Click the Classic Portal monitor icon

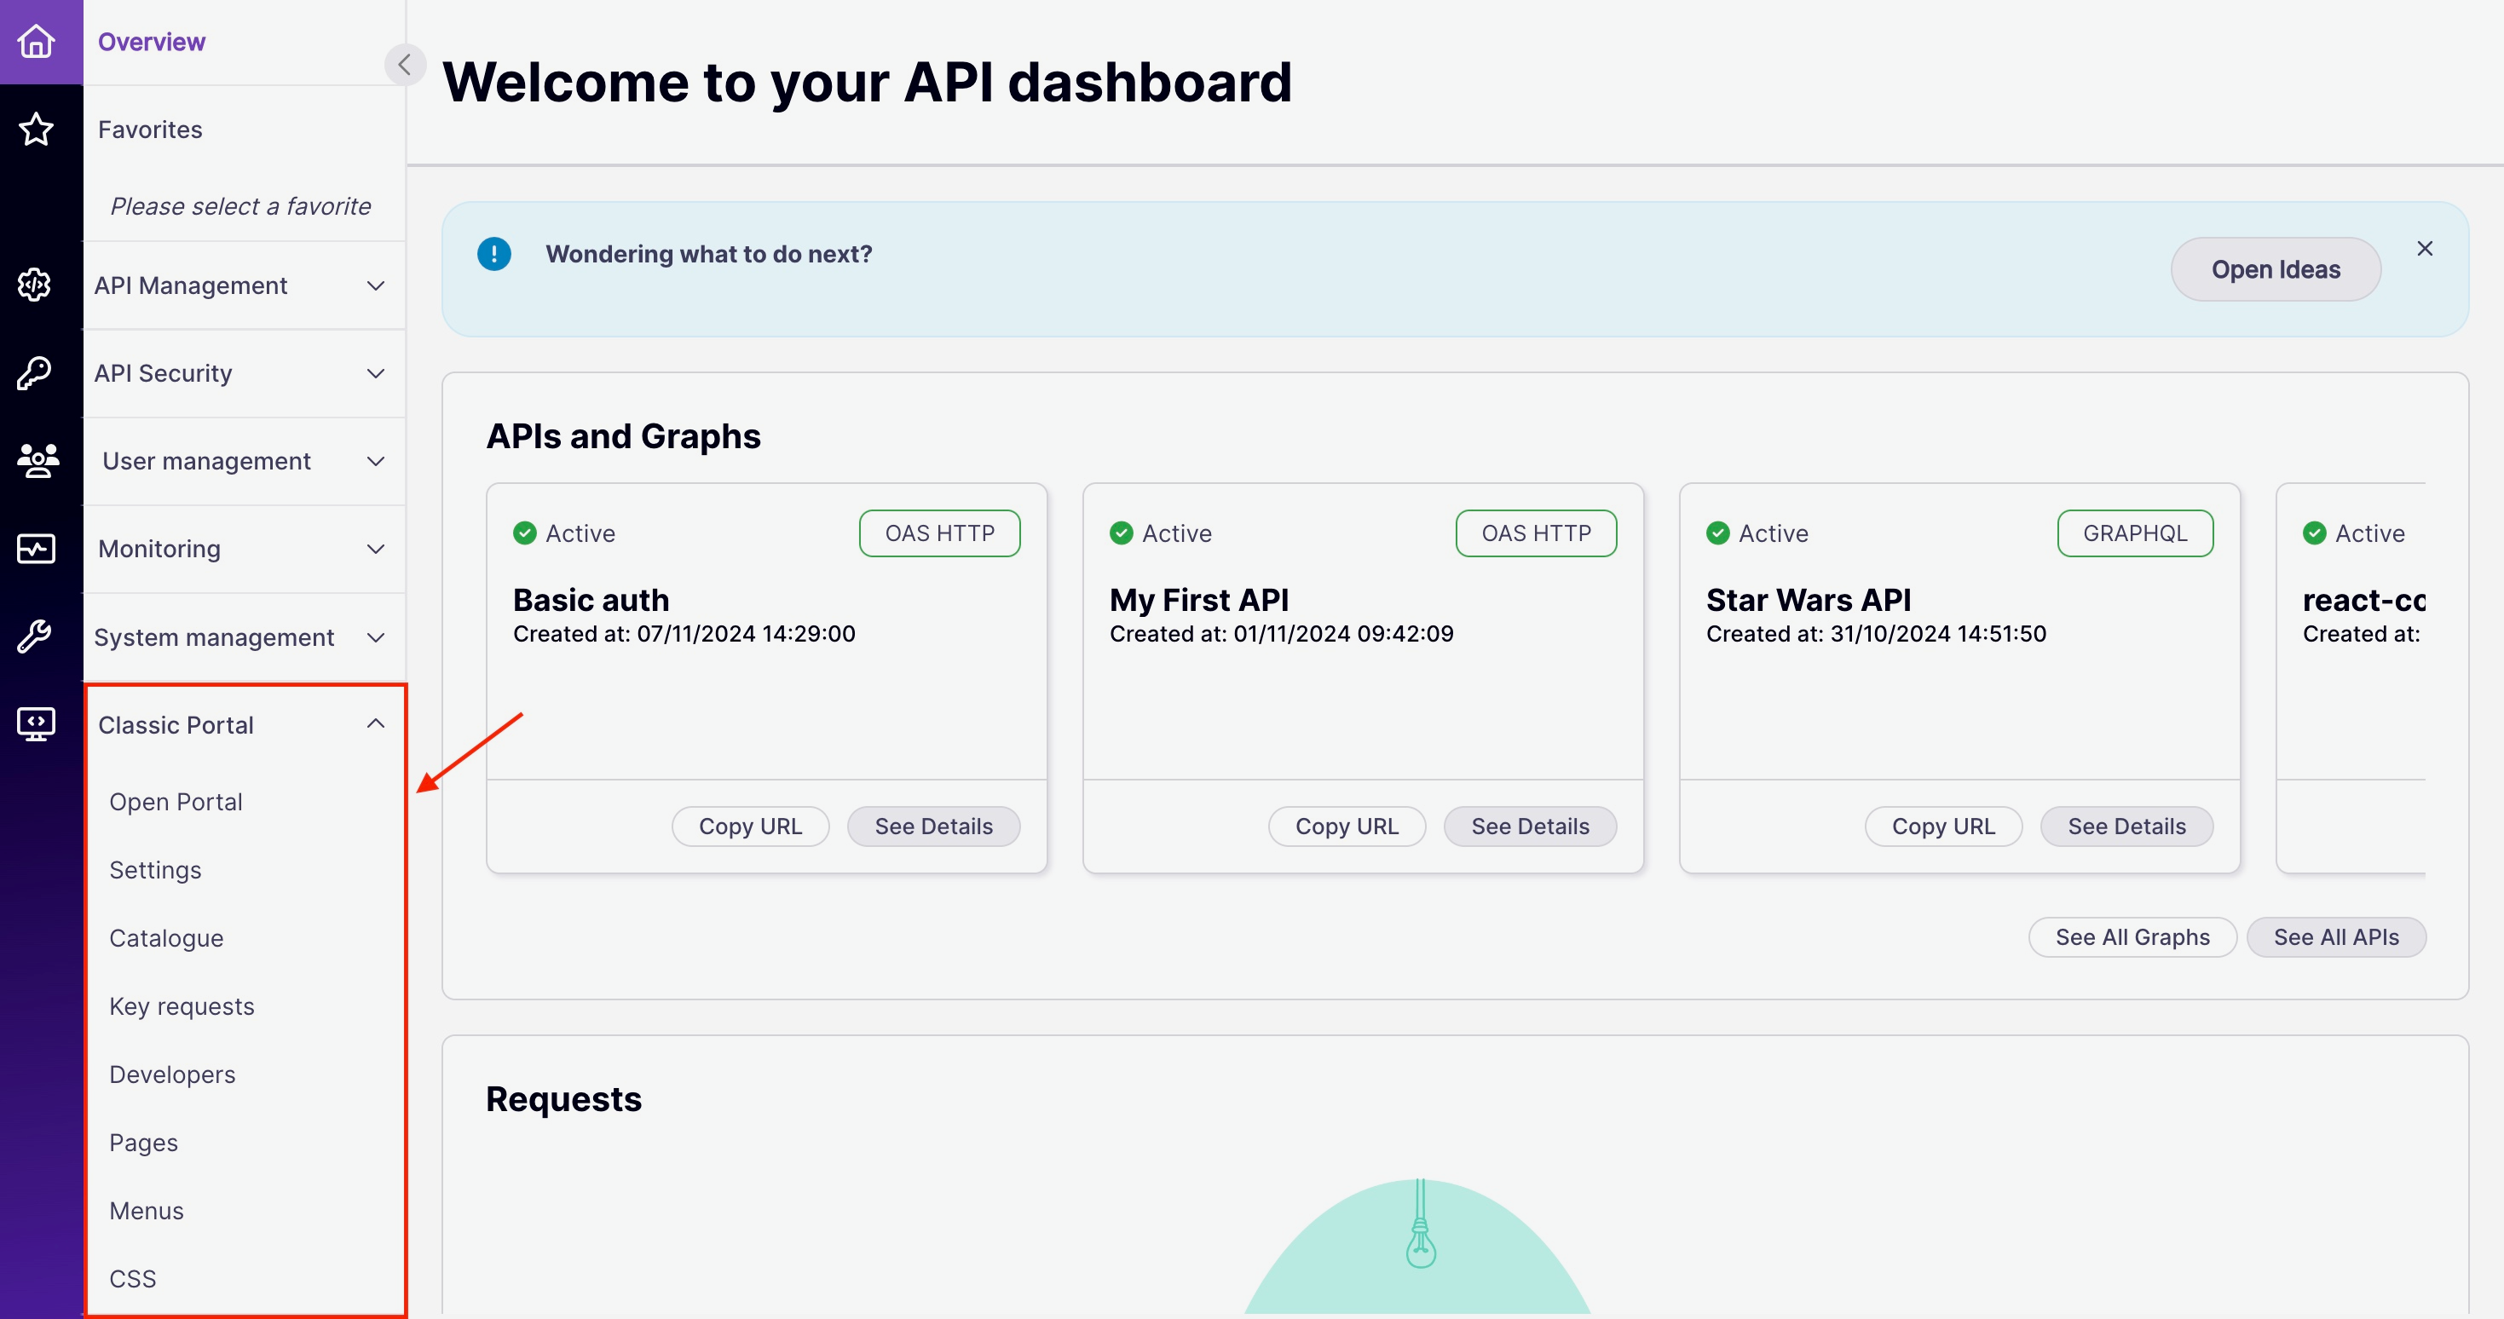tap(36, 724)
